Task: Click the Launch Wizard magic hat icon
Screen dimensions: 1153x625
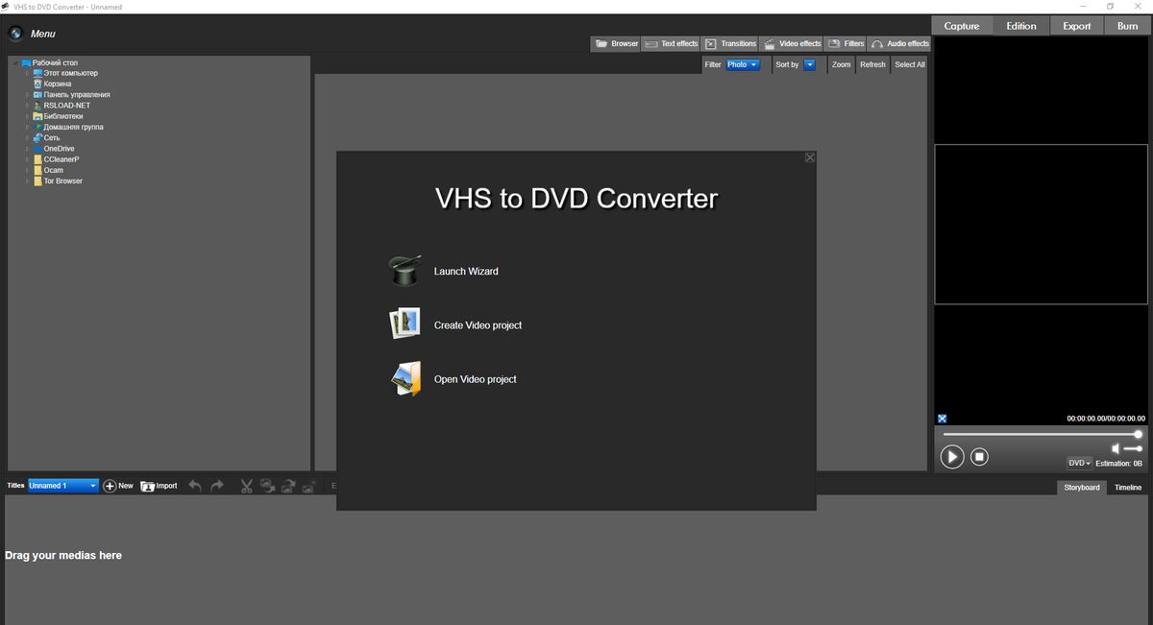Action: coord(405,271)
